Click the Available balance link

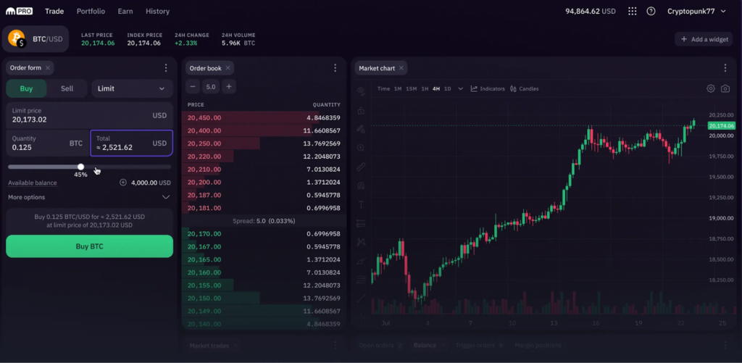32,183
